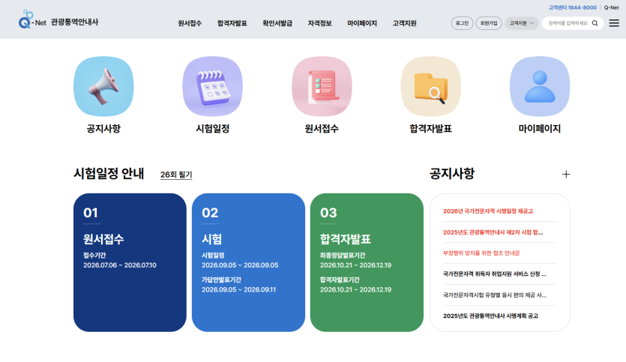
Task: Expand 공지사항 with the plus icon
Action: pyautogui.click(x=566, y=174)
